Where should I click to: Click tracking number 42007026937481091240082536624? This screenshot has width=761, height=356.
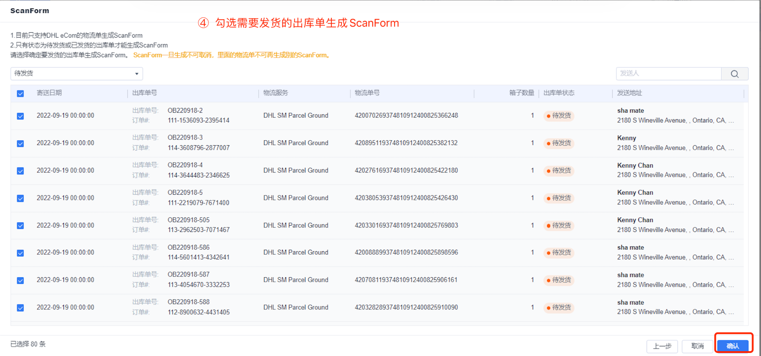coord(406,115)
